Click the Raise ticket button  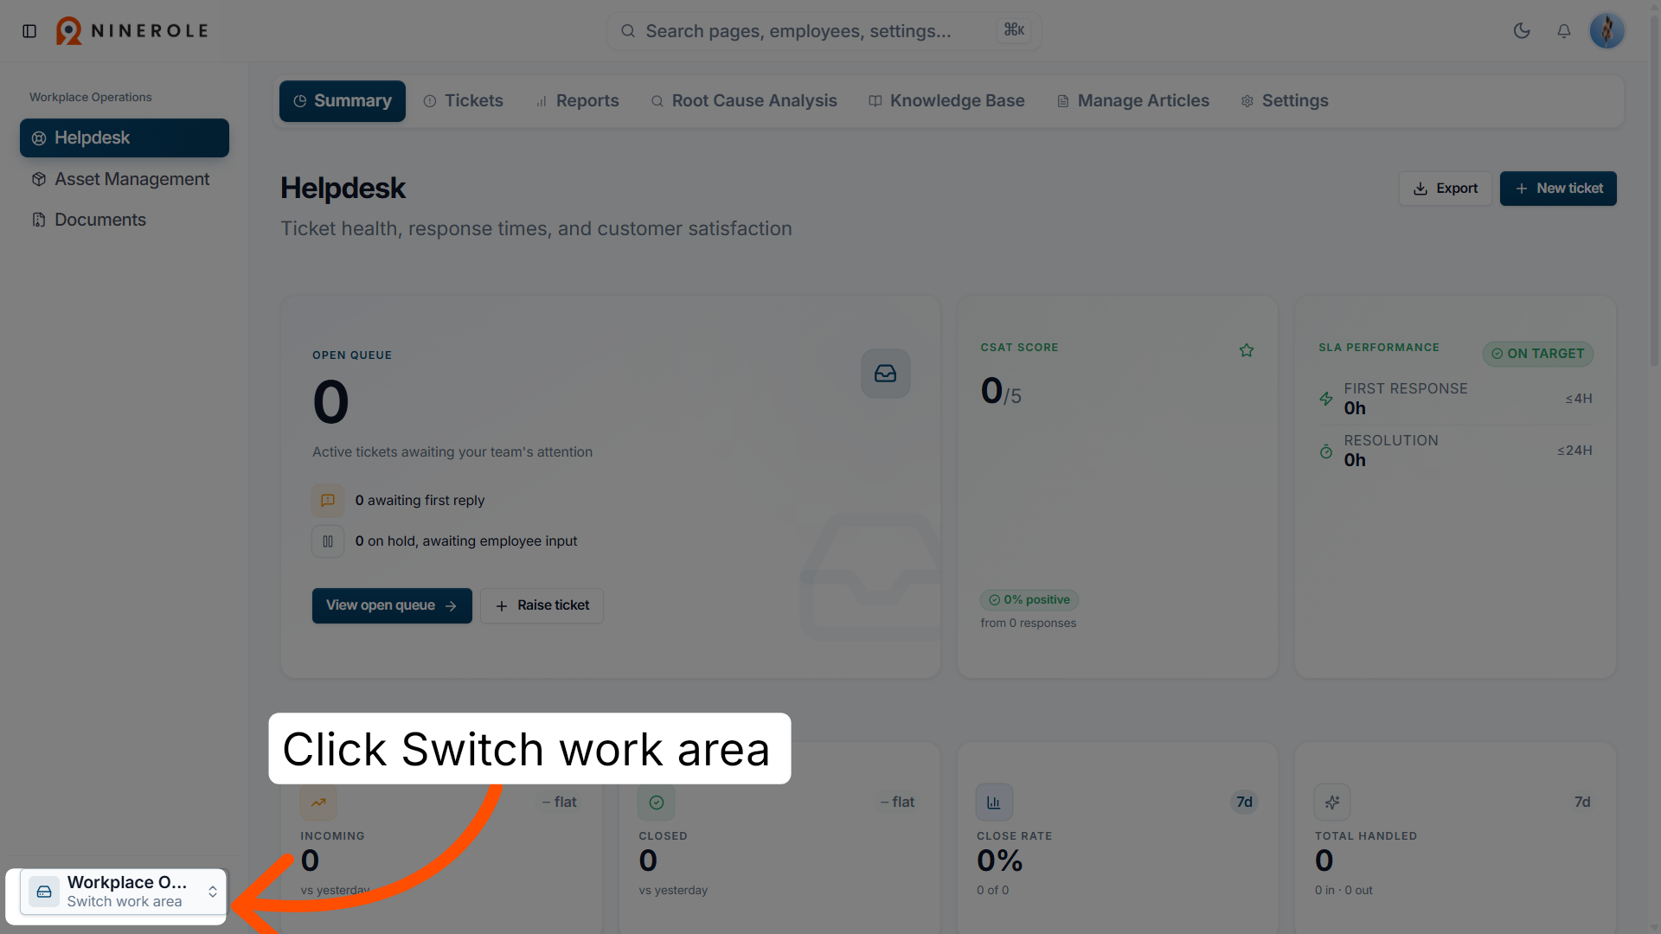tap(542, 606)
